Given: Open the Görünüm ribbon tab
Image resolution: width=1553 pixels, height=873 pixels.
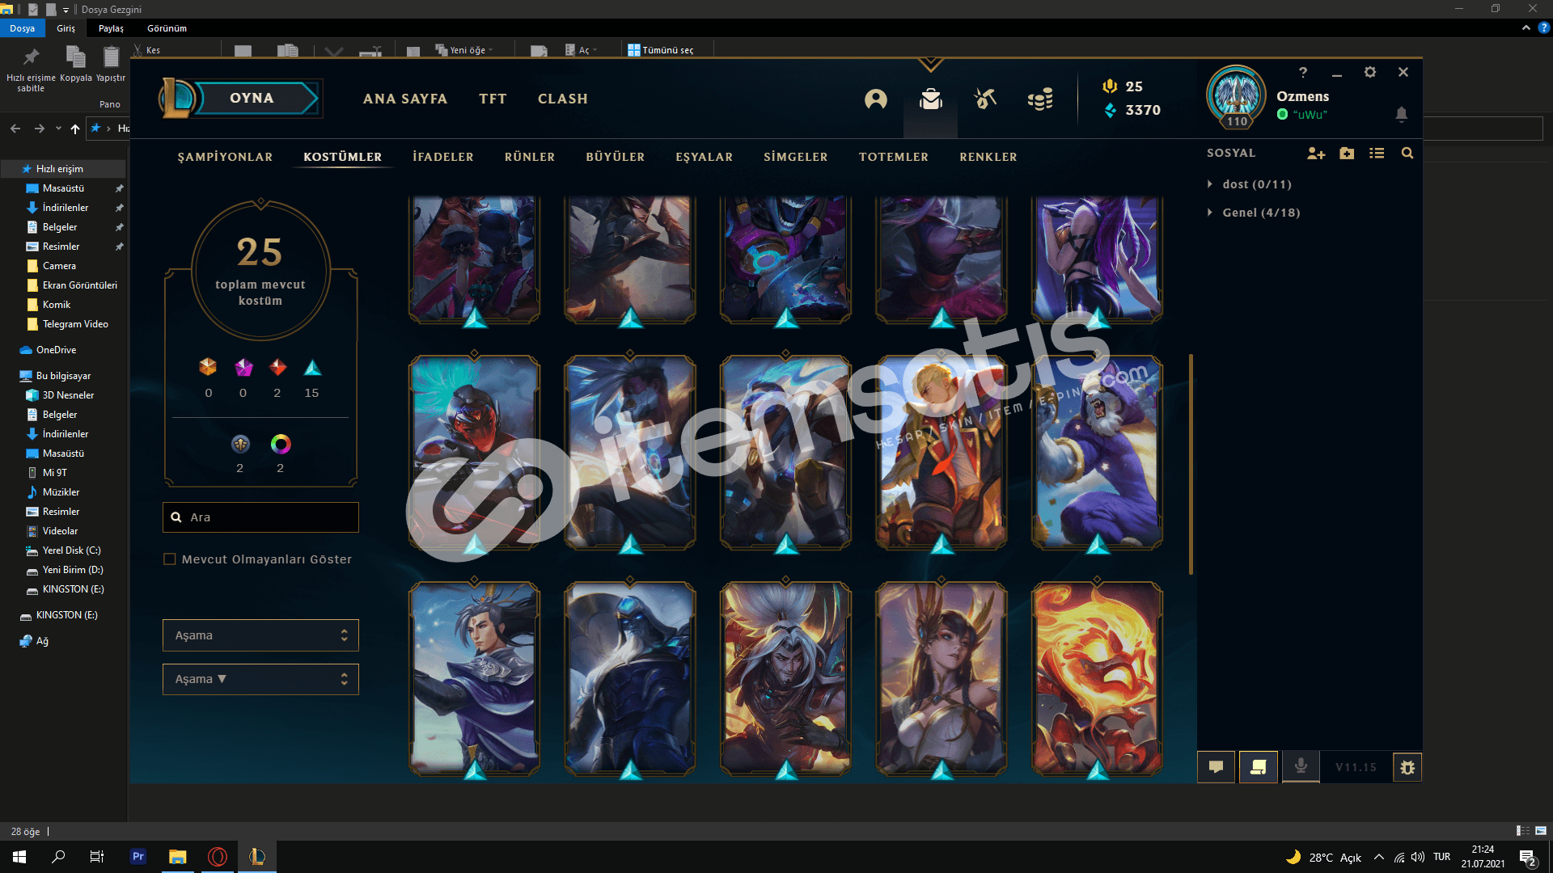Looking at the screenshot, I should pos(167,28).
